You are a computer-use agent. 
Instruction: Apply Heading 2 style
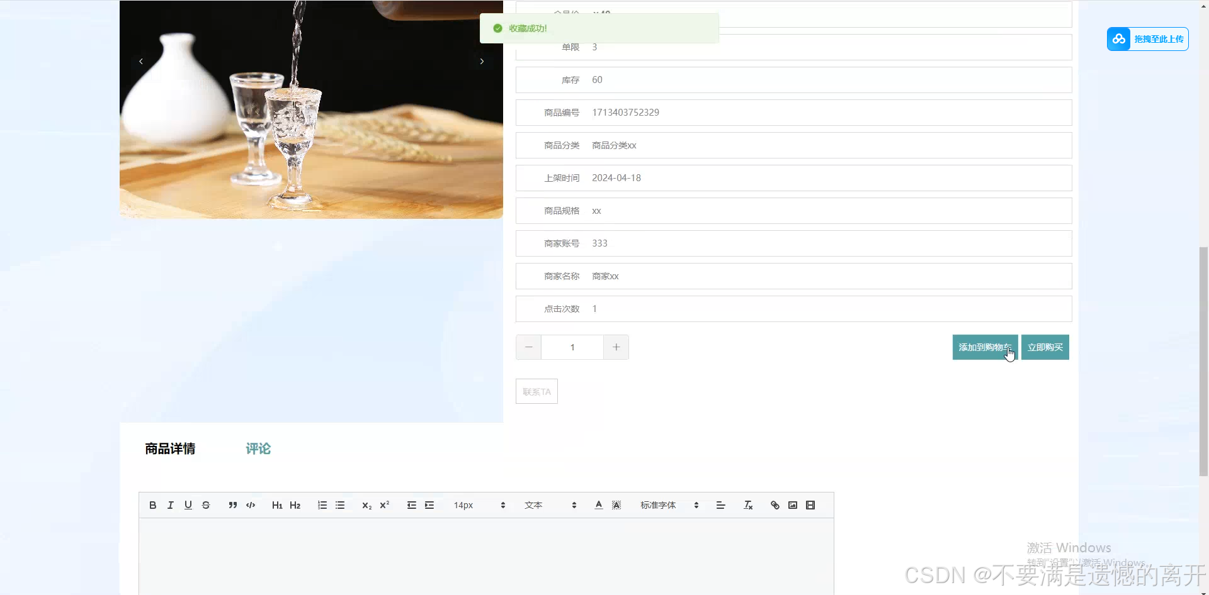(x=295, y=505)
